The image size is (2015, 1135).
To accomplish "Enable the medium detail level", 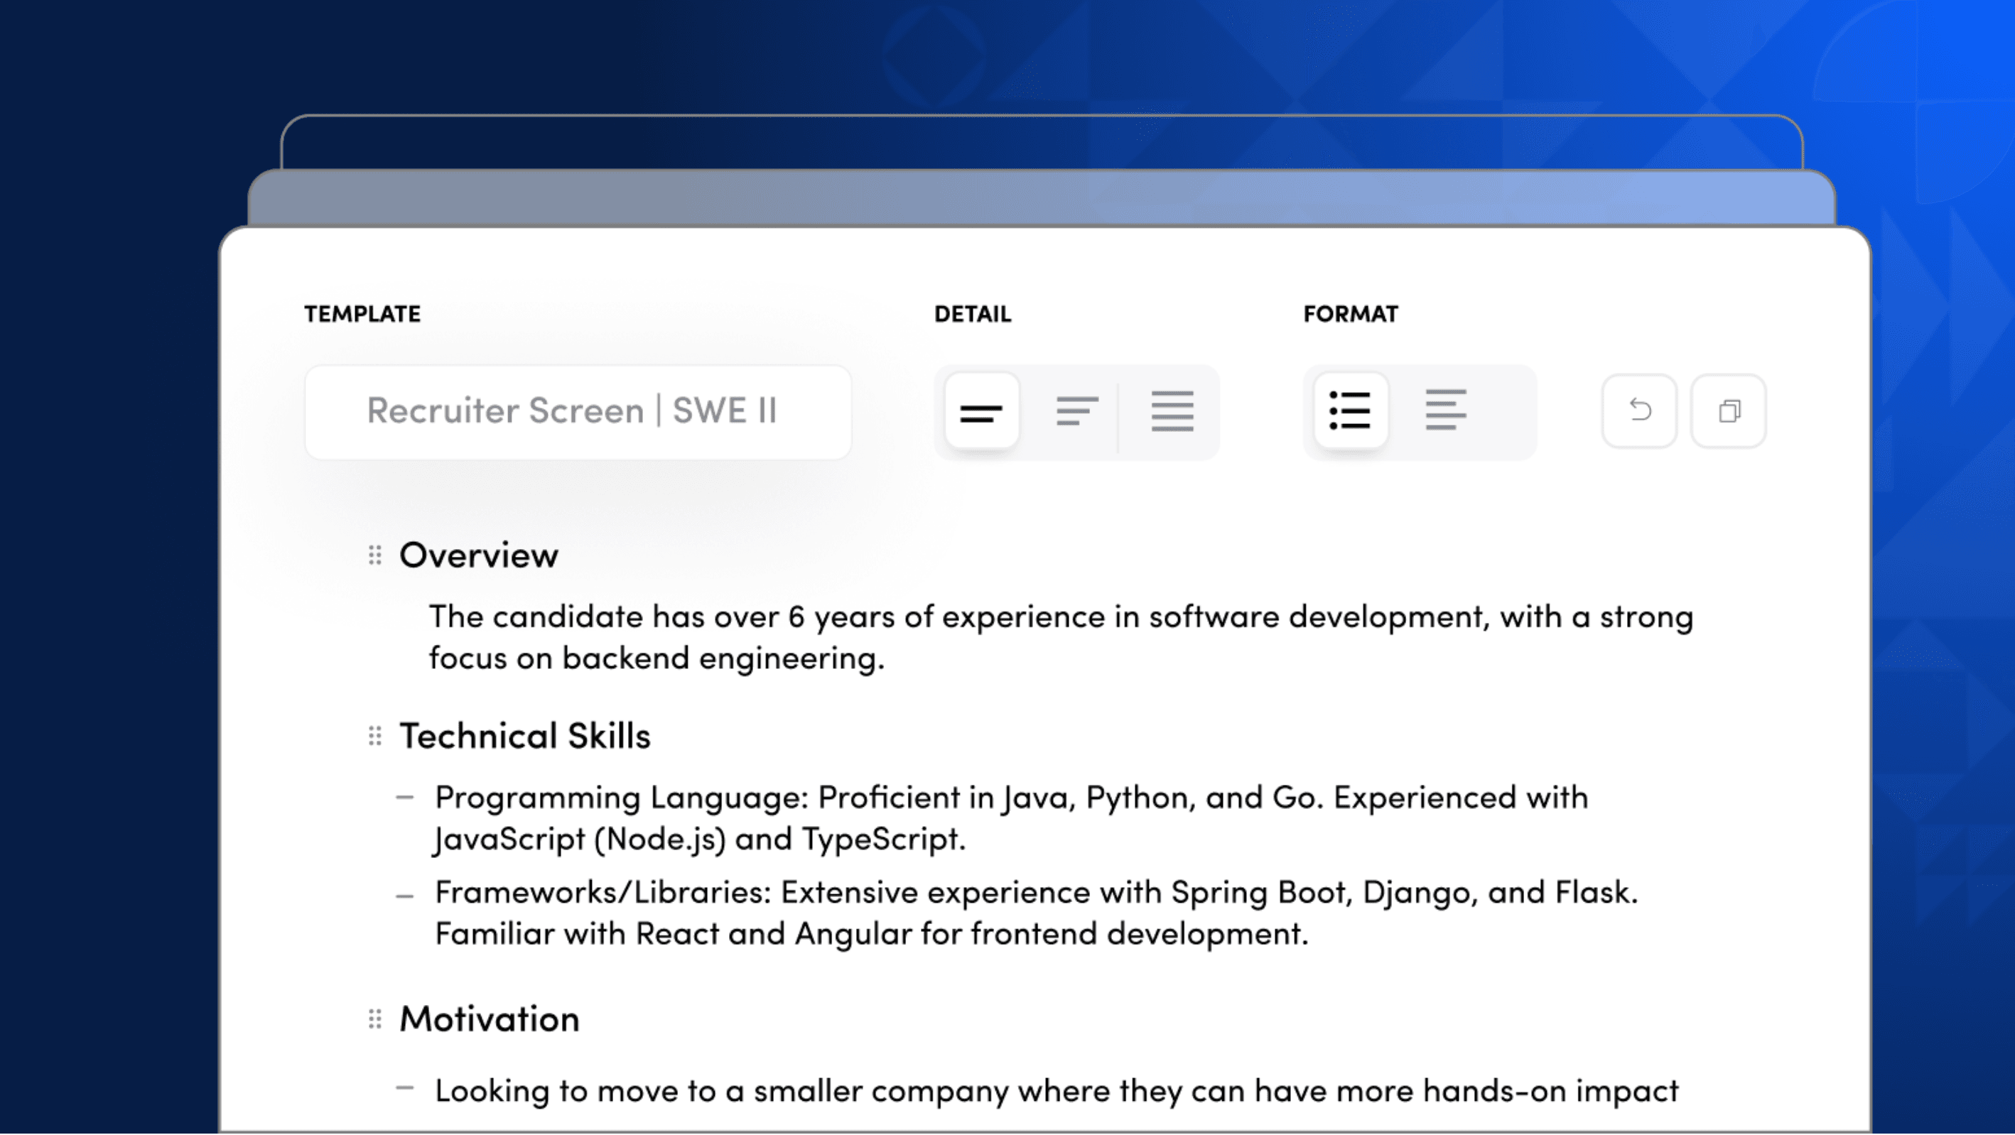I will pos(1079,411).
